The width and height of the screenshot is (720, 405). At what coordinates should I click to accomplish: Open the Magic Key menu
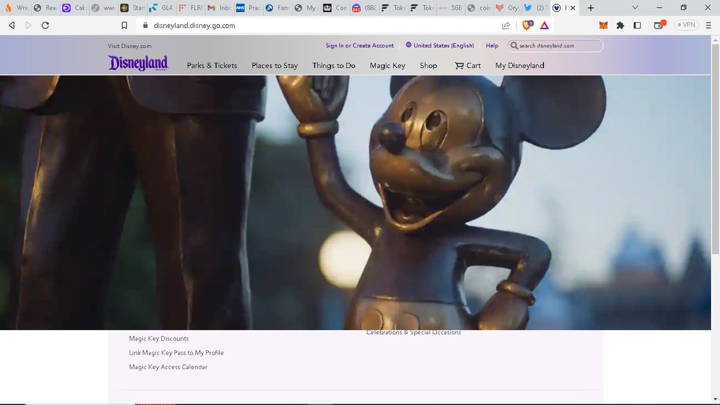(x=388, y=65)
